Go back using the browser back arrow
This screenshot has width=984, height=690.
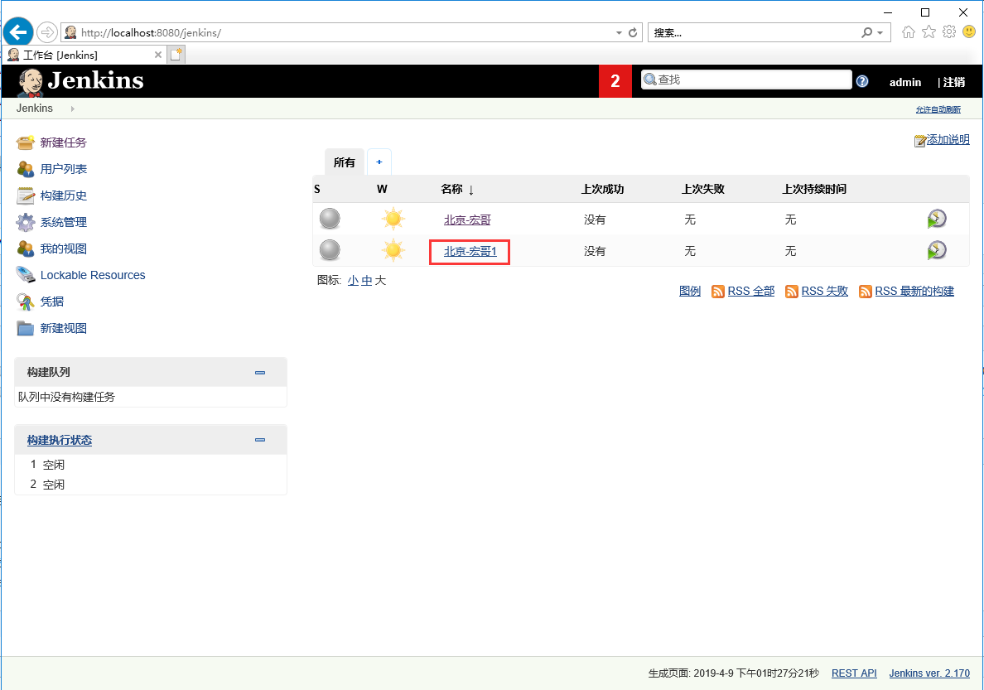tap(18, 32)
